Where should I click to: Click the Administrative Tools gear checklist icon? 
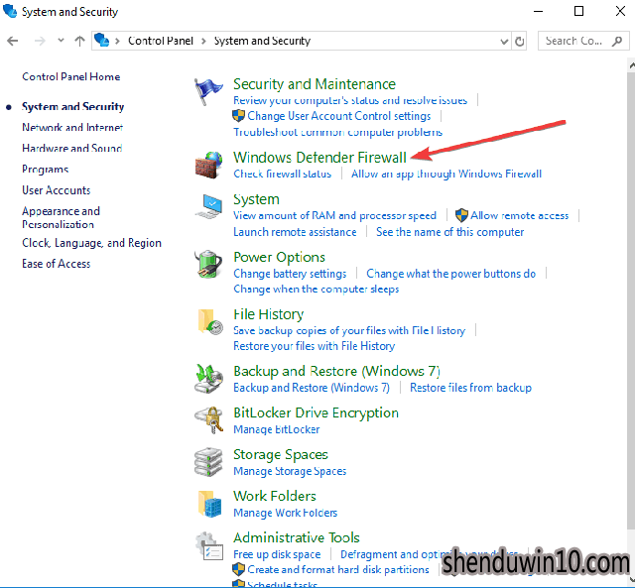tap(209, 546)
